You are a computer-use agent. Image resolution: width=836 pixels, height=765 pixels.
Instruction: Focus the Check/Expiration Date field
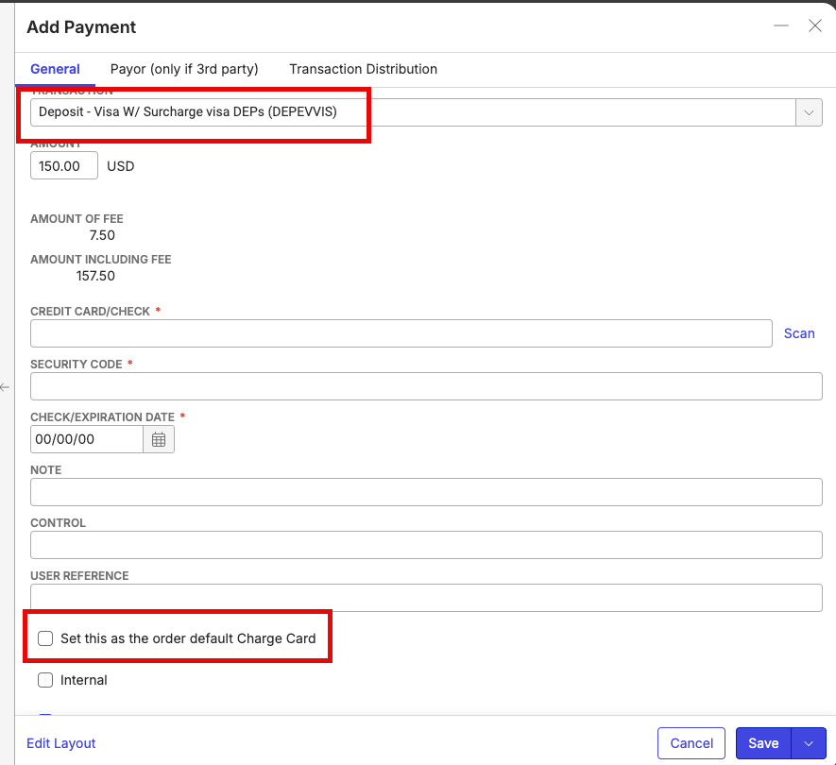pyautogui.click(x=87, y=439)
